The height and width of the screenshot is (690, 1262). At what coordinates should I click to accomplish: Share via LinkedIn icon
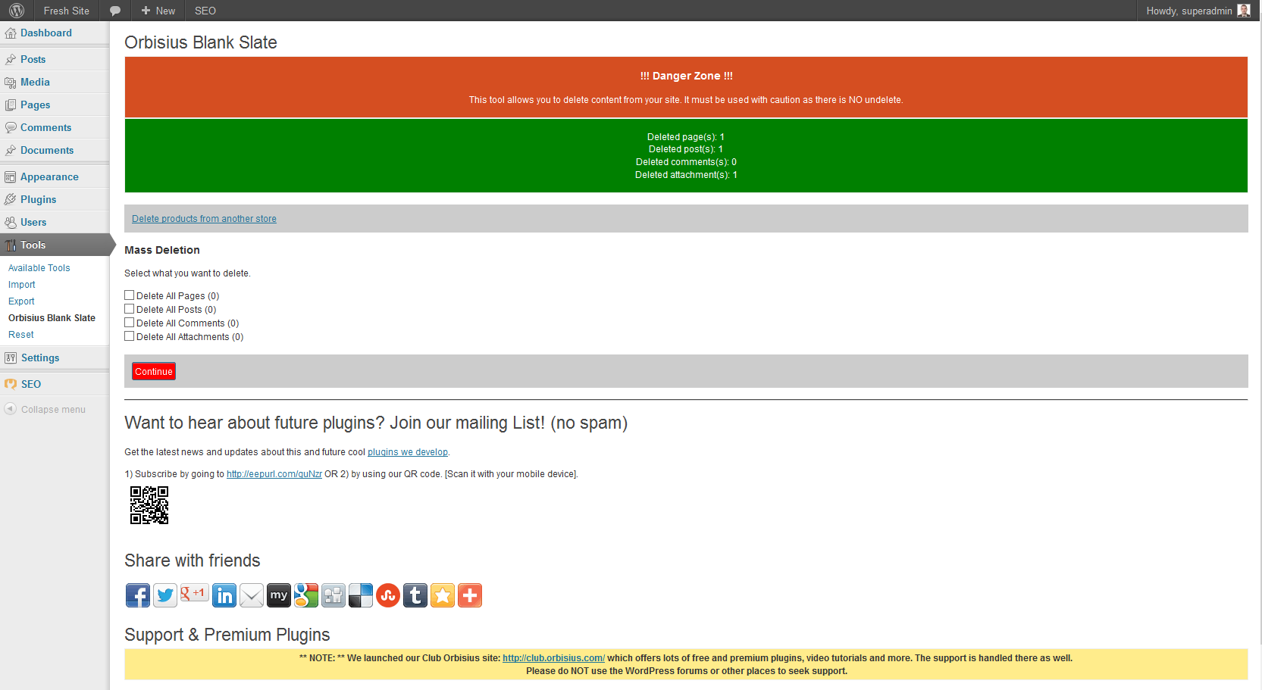[224, 595]
